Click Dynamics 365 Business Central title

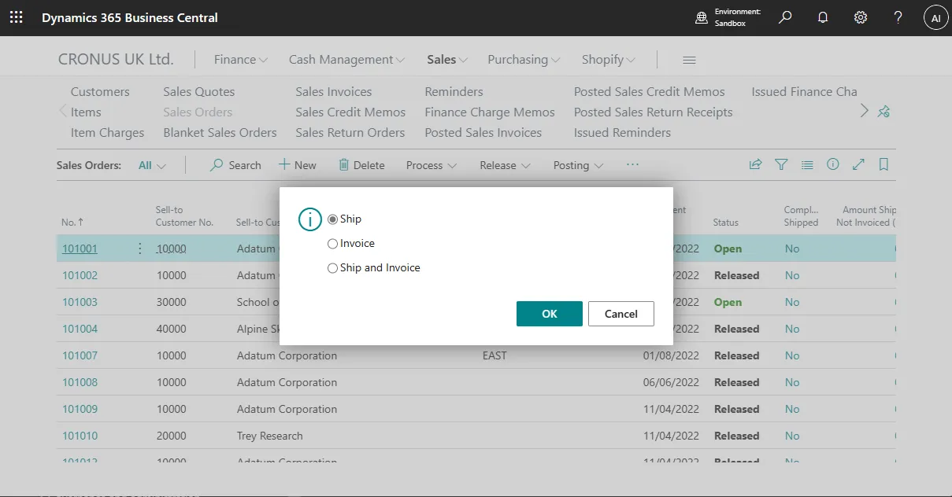click(x=130, y=17)
